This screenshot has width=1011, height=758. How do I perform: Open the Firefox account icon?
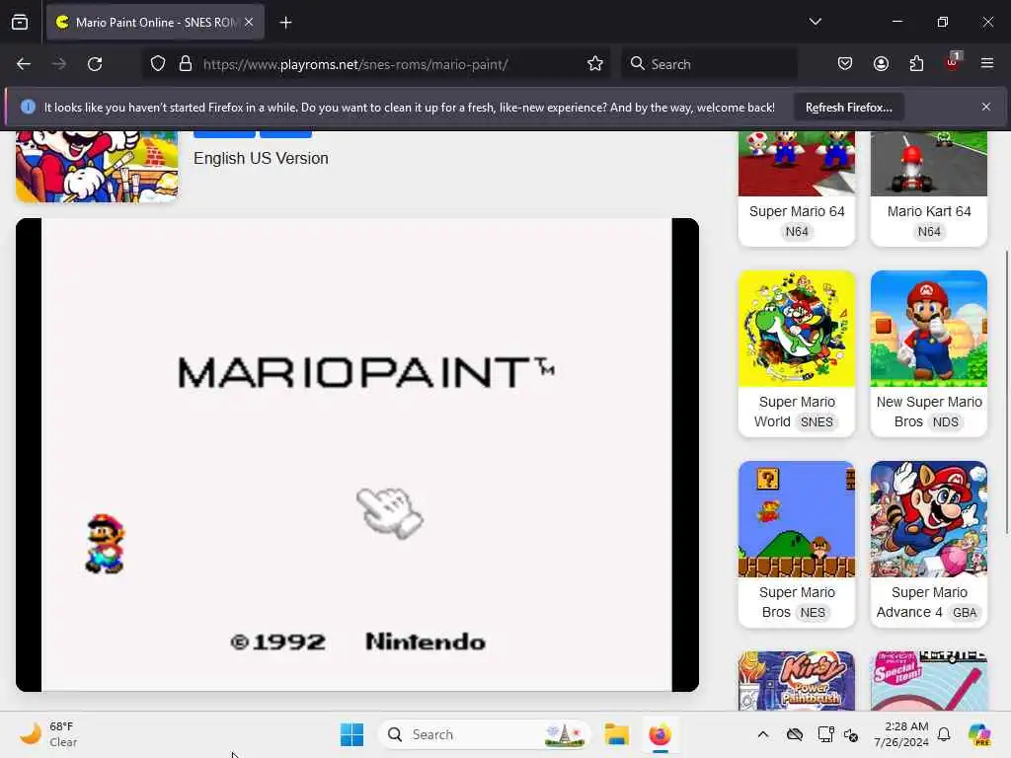(x=881, y=64)
